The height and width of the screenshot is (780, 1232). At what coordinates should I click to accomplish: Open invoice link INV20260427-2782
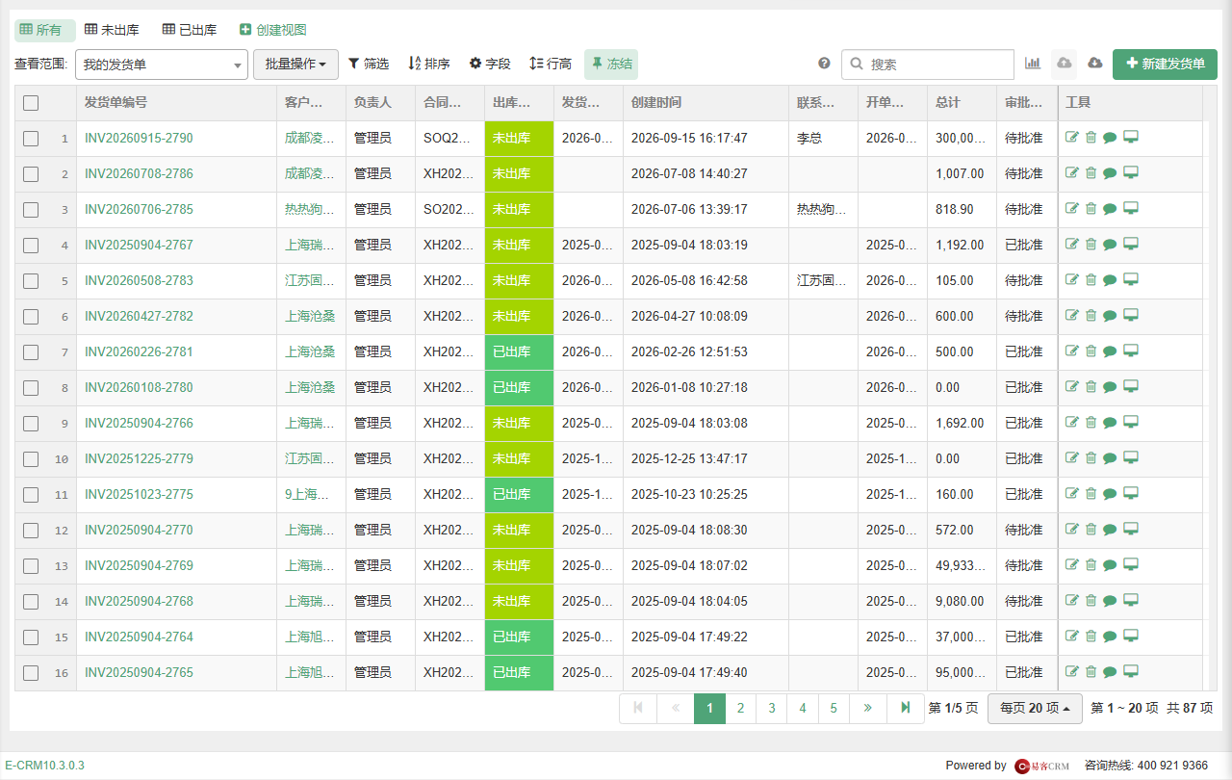(x=139, y=316)
